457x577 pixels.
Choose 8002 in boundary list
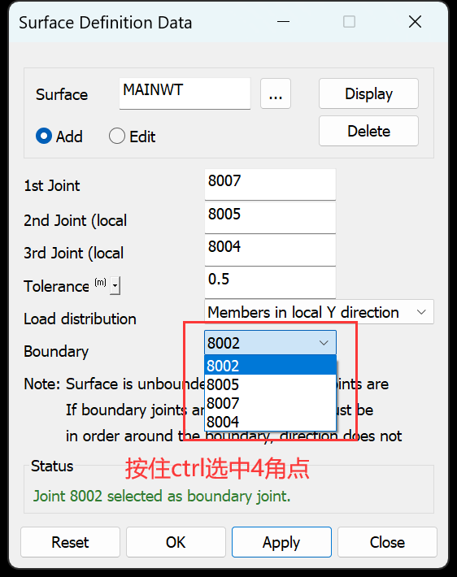point(270,366)
